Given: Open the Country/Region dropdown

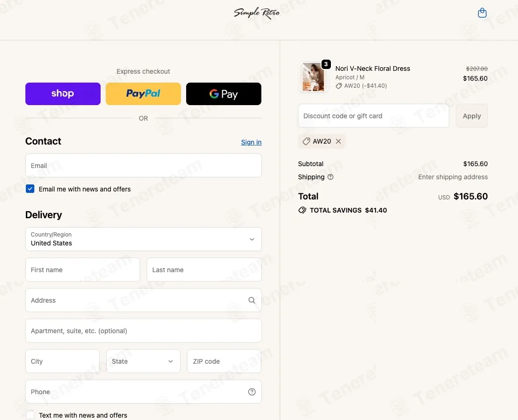Looking at the screenshot, I should [x=143, y=239].
